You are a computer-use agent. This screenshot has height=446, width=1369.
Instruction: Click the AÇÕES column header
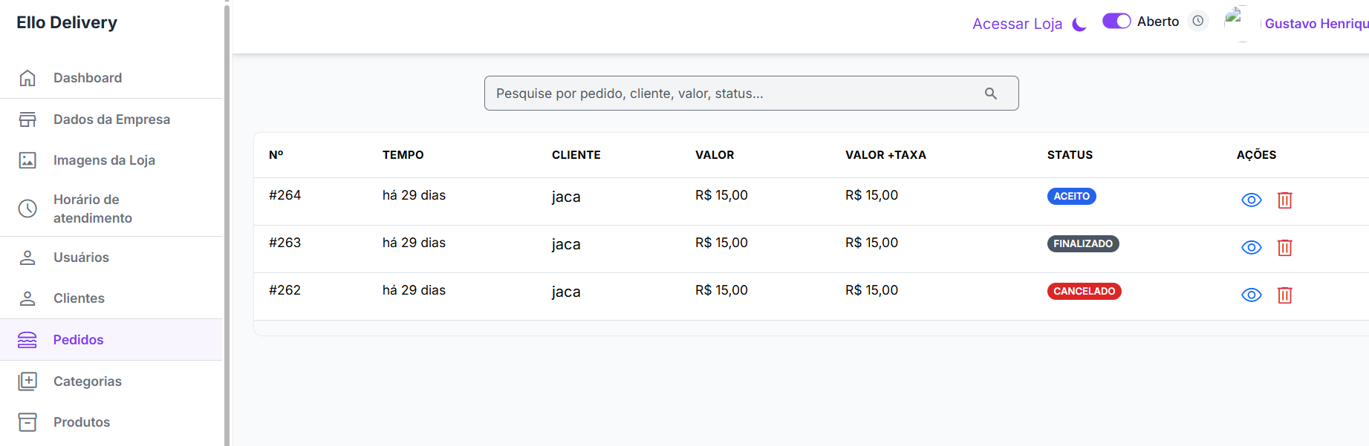(x=1256, y=155)
